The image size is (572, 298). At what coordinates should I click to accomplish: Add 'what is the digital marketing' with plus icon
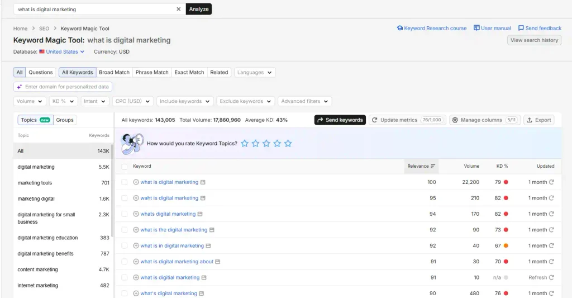(x=136, y=230)
